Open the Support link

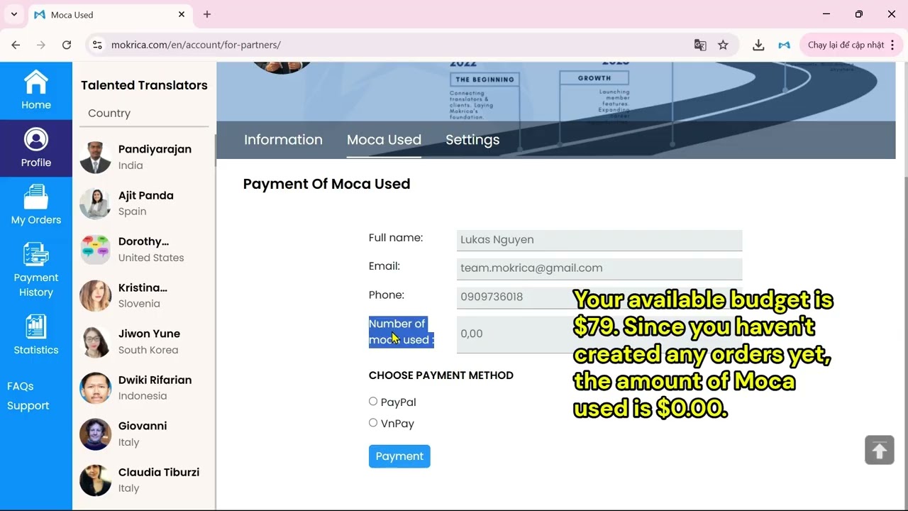tap(28, 406)
